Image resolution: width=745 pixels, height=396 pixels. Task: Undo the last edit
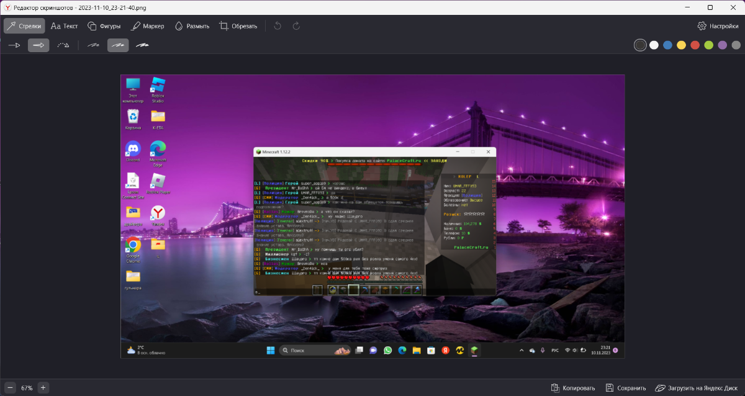tap(278, 26)
